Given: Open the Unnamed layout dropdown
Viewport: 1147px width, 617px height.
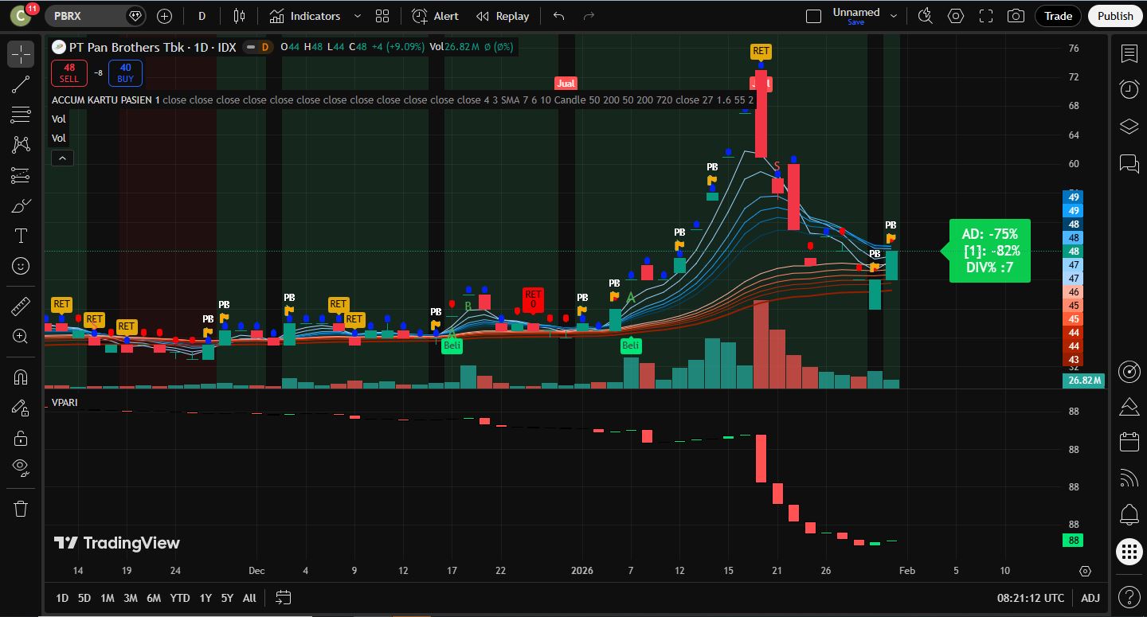Looking at the screenshot, I should pos(894,16).
